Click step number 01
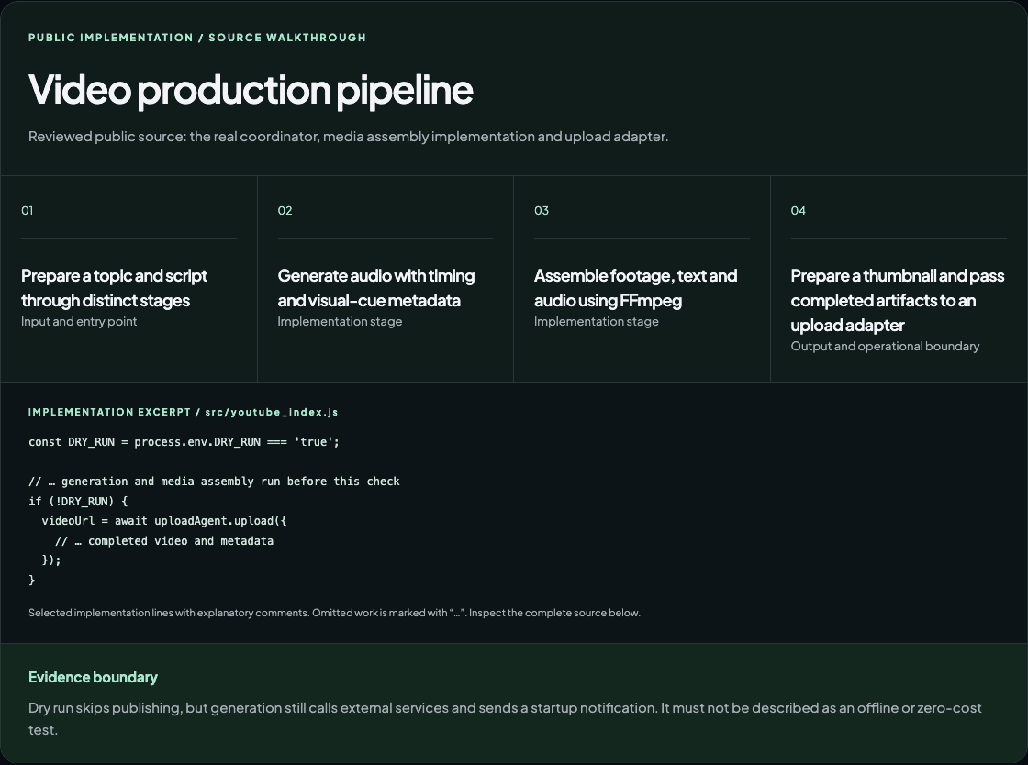This screenshot has height=765, width=1028. coord(27,210)
